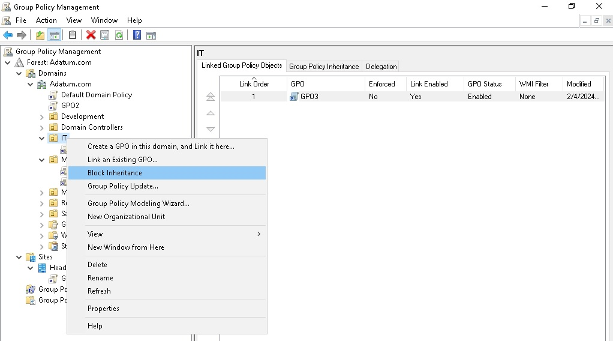Sort by the Enforced column header
Image resolution: width=613 pixels, height=341 pixels.
coord(384,84)
